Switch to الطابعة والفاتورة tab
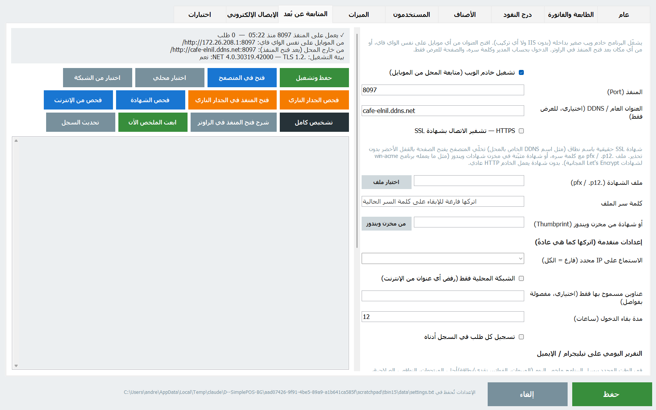 [571, 15]
